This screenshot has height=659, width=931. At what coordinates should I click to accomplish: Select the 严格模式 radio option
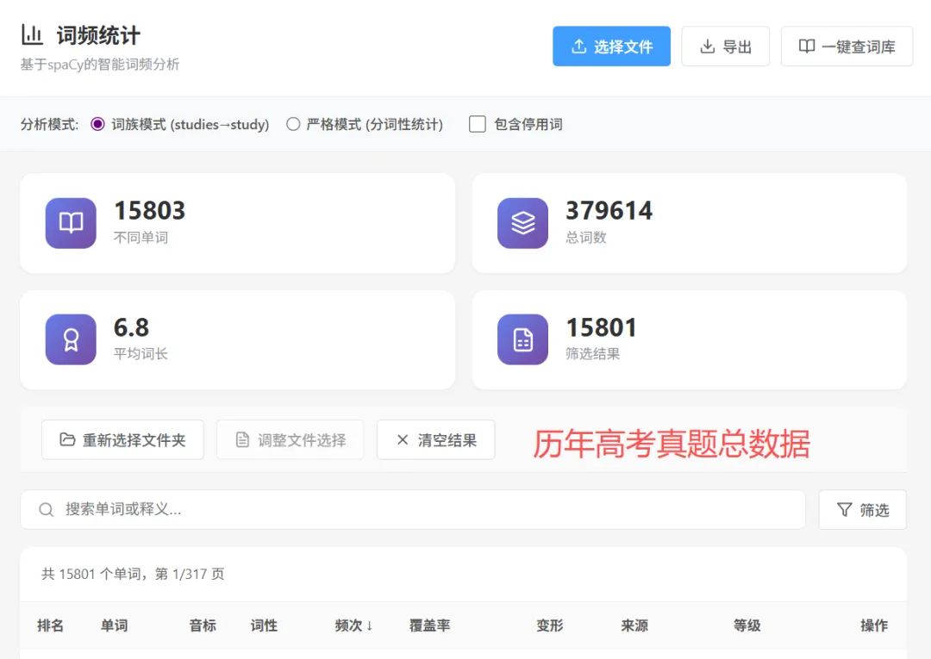click(293, 124)
